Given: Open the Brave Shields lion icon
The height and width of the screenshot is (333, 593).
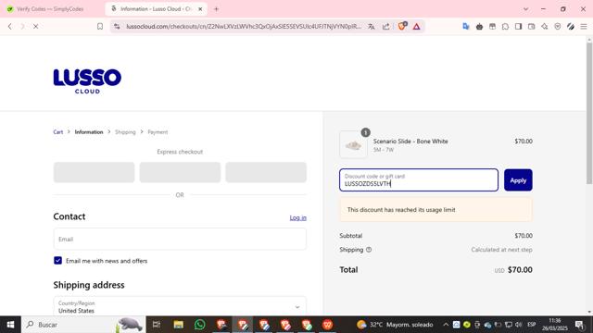Looking at the screenshot, I should click(x=402, y=26).
